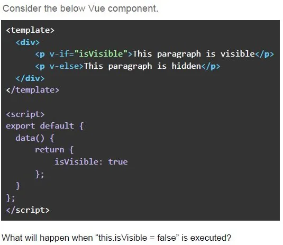Click the 'isVisible' property name in data
283x245 pixels.
pos(77,162)
